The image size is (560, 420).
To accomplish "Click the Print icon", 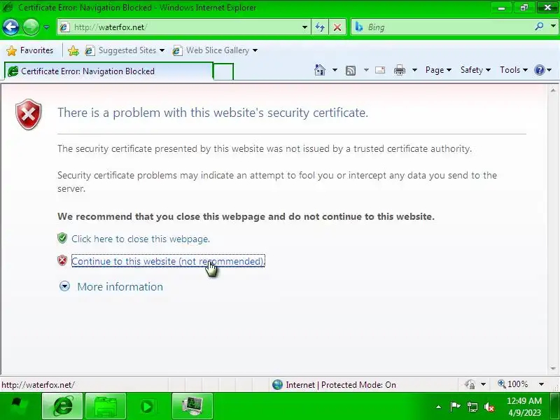I will tap(399, 70).
